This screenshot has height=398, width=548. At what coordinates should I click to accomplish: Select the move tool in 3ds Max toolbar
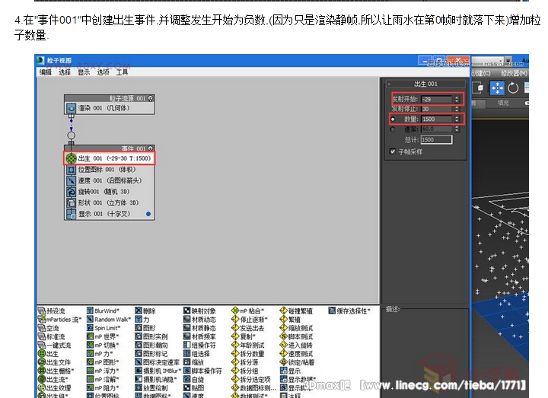(x=497, y=88)
